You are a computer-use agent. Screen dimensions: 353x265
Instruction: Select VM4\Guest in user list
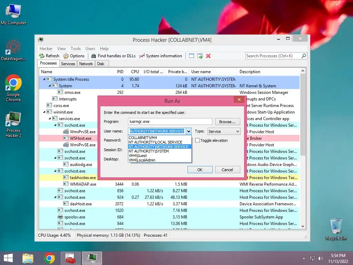160,156
